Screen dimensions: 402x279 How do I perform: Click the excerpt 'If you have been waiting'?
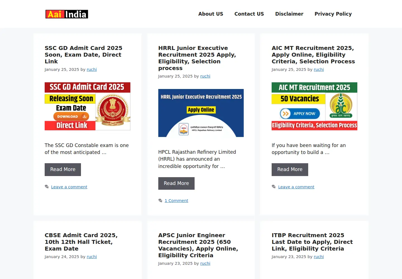coord(308,149)
